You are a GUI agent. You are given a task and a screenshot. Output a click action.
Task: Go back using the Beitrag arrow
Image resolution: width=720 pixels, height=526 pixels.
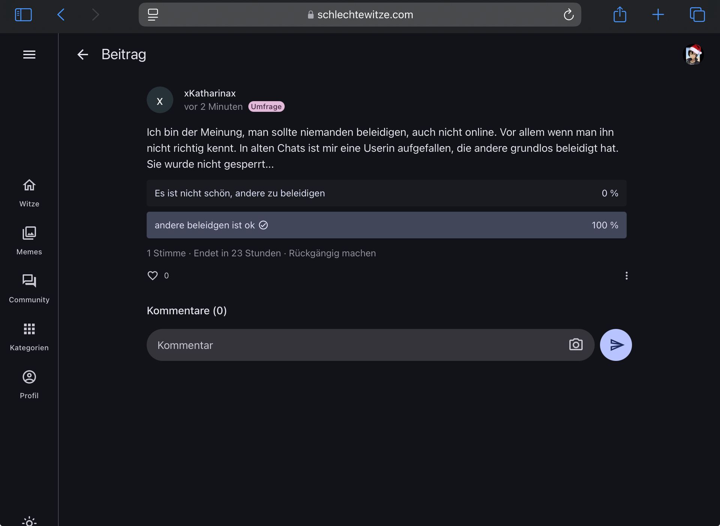click(82, 55)
